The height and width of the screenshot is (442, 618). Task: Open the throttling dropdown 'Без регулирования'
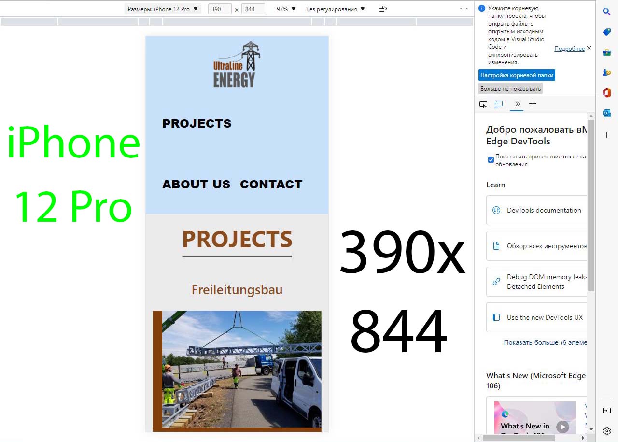coord(335,9)
